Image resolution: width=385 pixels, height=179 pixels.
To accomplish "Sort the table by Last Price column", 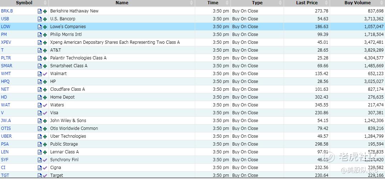I will click(307, 3).
